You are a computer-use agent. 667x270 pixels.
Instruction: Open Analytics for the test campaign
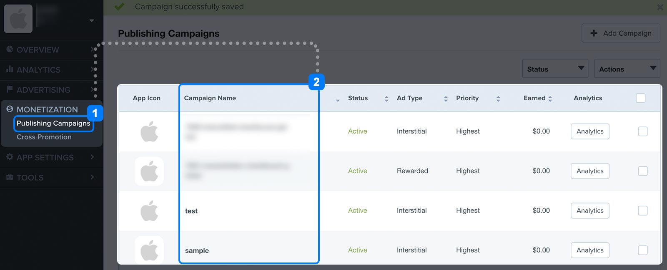coord(590,211)
